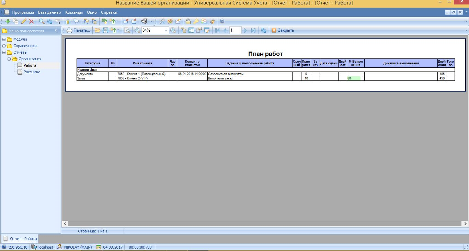The height and width of the screenshot is (251, 469).
Task: Click the Zoom out magnifier icon
Action: [x=173, y=30]
